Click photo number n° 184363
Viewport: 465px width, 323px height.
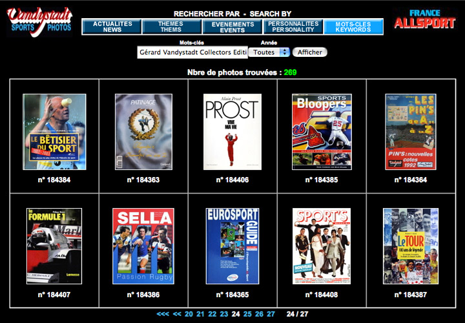click(x=143, y=180)
